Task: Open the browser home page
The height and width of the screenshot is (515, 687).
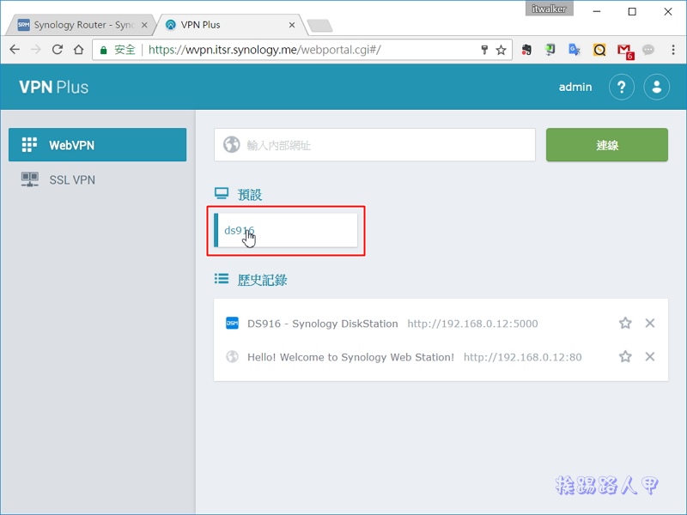Action: (78, 50)
